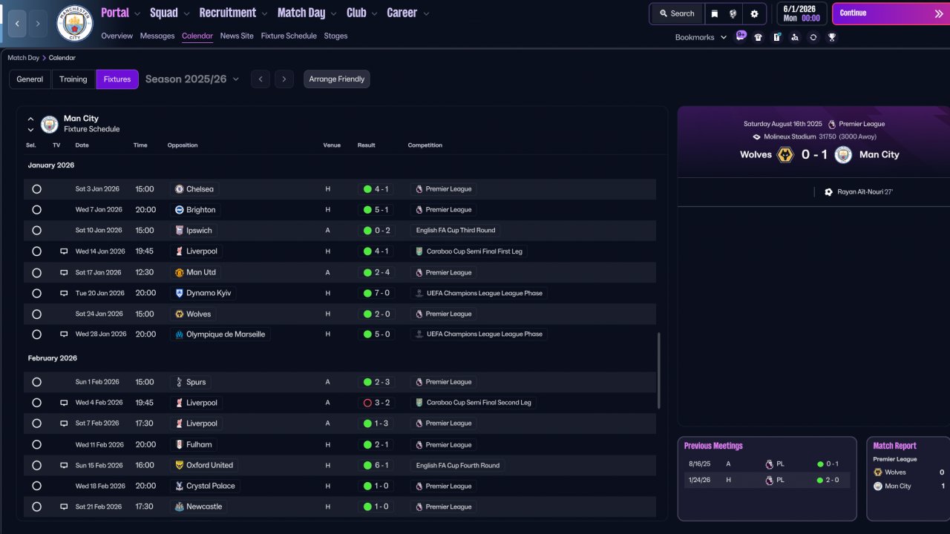Click the shirt icon in bookmarks bar

click(x=758, y=37)
